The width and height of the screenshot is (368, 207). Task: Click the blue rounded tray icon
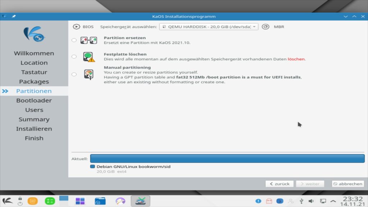click(x=280, y=201)
